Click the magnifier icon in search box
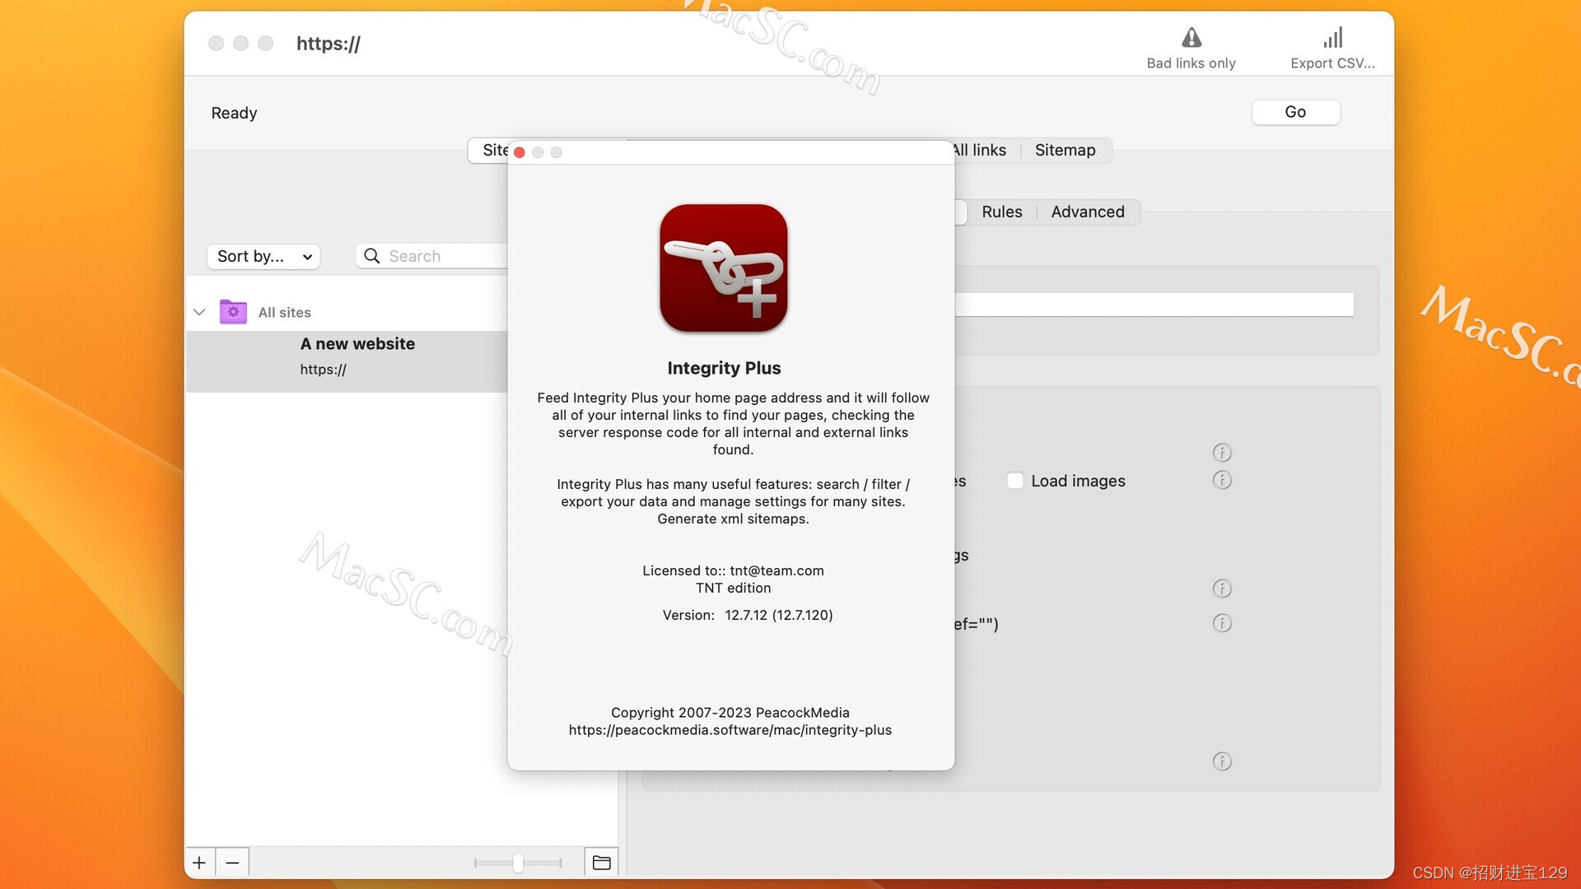Viewport: 1581px width, 889px height. [x=372, y=256]
